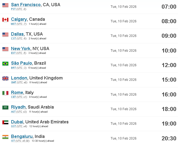Click the UAE flag beside Dubai
This screenshot has height=146, width=178.
(5, 122)
